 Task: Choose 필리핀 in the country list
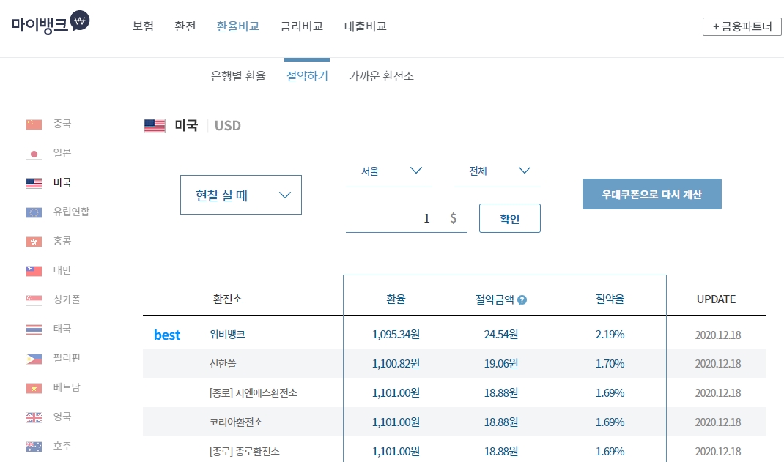coord(67,358)
